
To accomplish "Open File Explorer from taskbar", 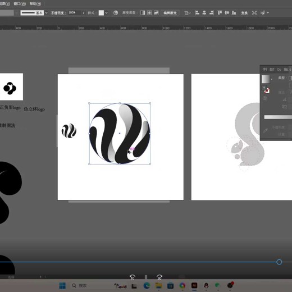I will [x=159, y=286].
